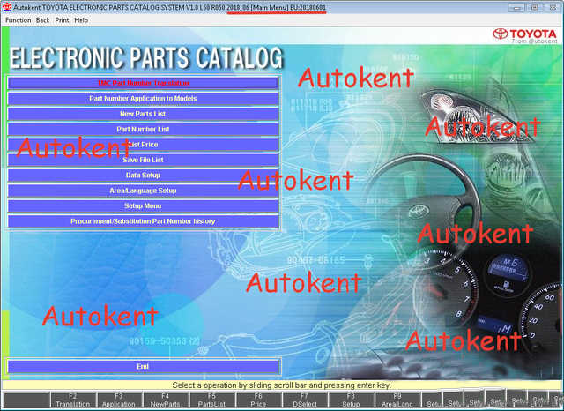
Task: Go to Data Setup
Action: click(x=143, y=176)
